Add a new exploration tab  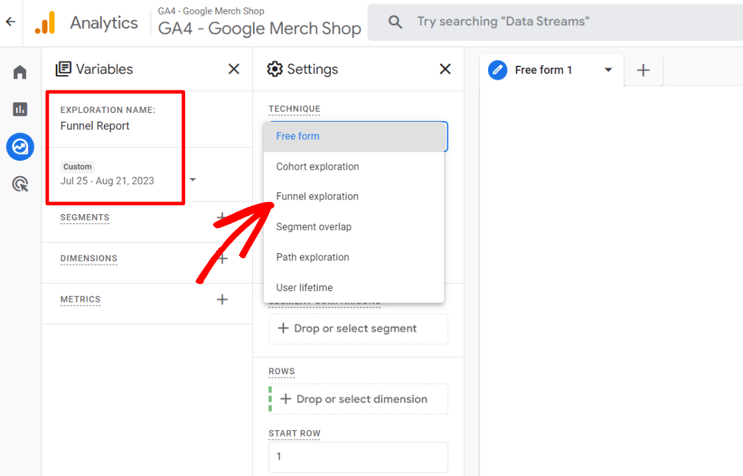click(x=643, y=70)
